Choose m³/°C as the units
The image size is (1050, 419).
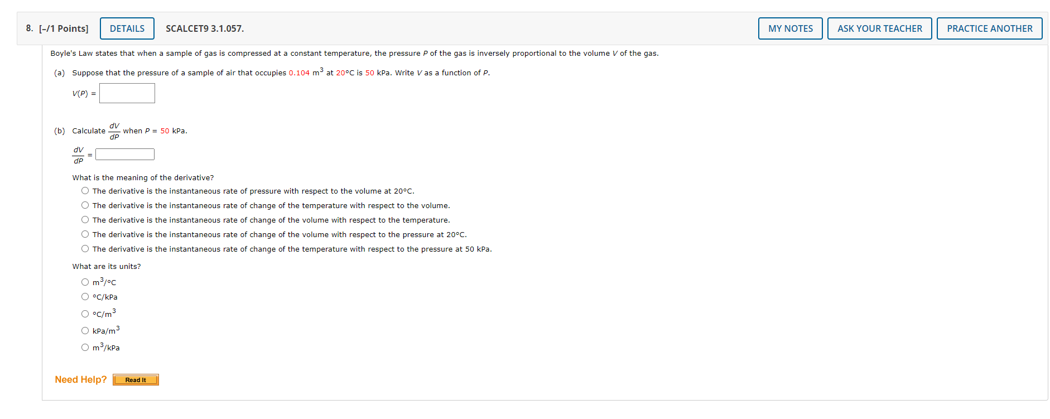pyautogui.click(x=85, y=282)
